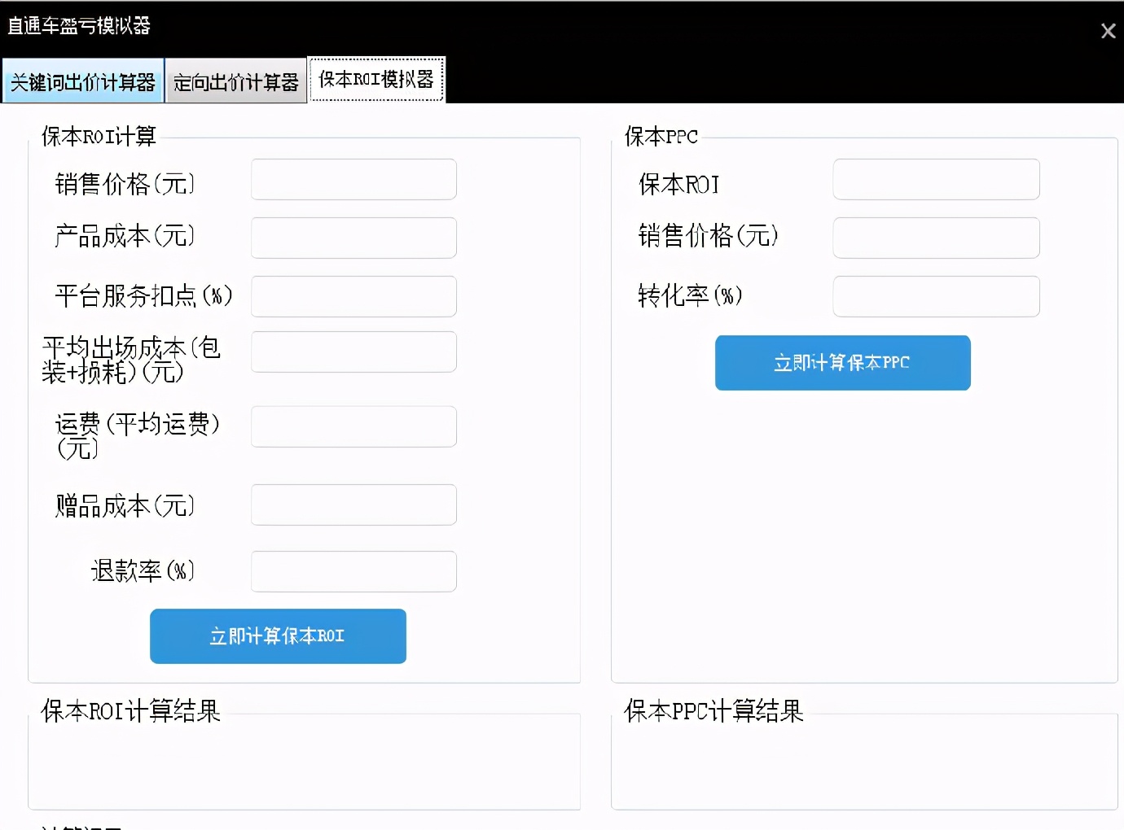Click the 销售价格(元) input under 保本PPC
This screenshot has width=1124, height=830.
(x=935, y=238)
